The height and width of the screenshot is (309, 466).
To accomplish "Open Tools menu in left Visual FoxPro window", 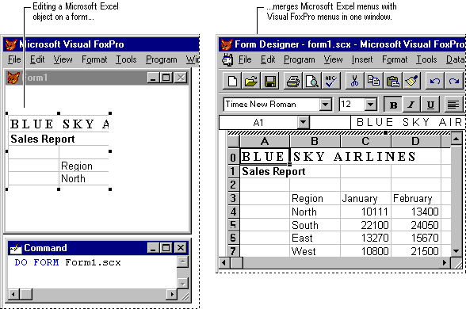I will (x=126, y=59).
